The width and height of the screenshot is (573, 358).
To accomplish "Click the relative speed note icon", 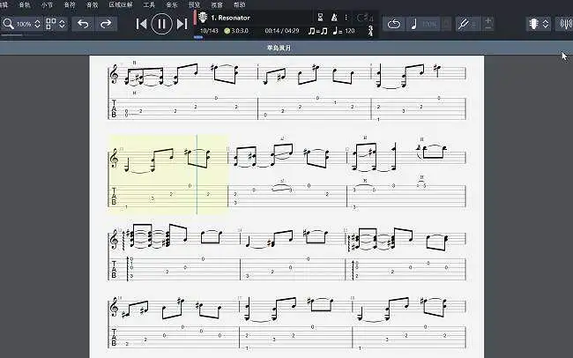I will click(413, 24).
